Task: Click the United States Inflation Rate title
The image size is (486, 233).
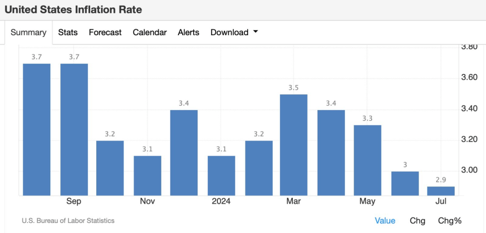Action: 73,9
